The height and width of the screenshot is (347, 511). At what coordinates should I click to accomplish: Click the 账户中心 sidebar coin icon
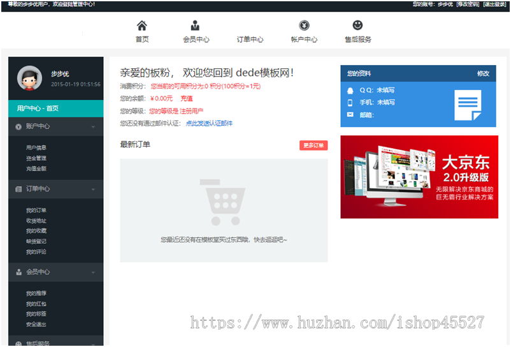click(18, 126)
